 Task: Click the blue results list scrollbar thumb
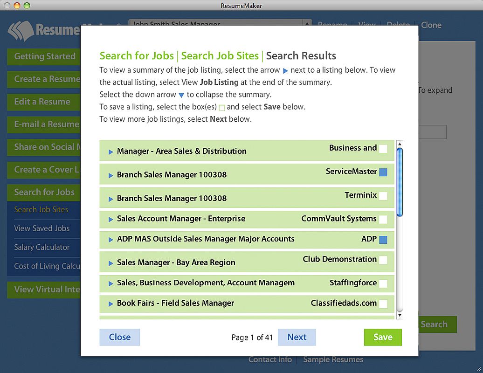pos(400,182)
